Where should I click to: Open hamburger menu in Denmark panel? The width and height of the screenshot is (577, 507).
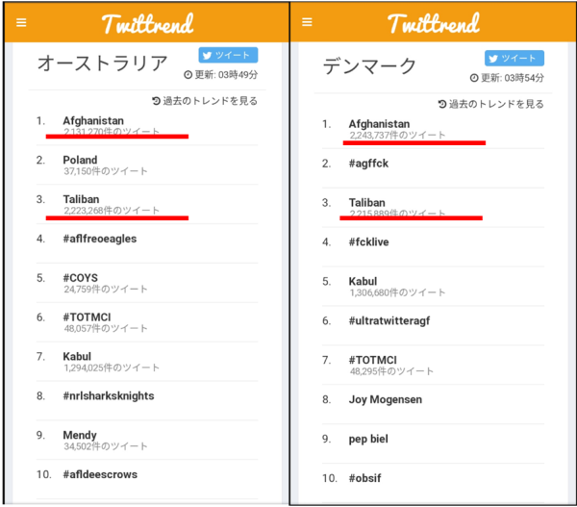point(307,22)
